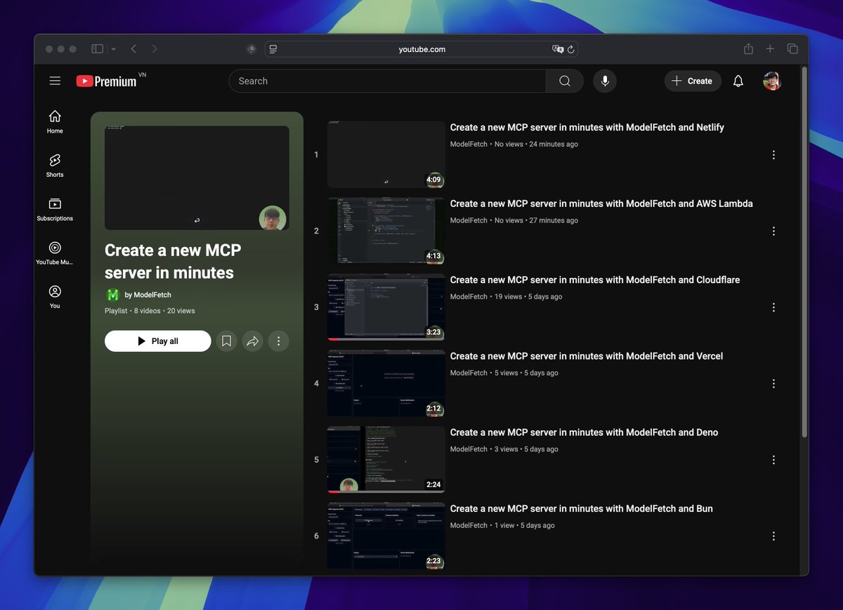Open Deno MCP server video title
The height and width of the screenshot is (610, 843).
584,432
